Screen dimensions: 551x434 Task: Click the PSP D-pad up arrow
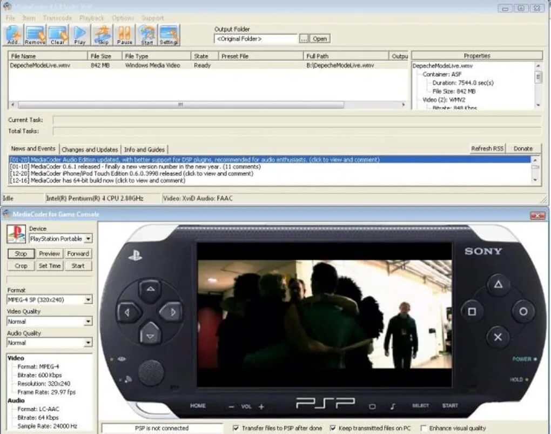pos(150,289)
